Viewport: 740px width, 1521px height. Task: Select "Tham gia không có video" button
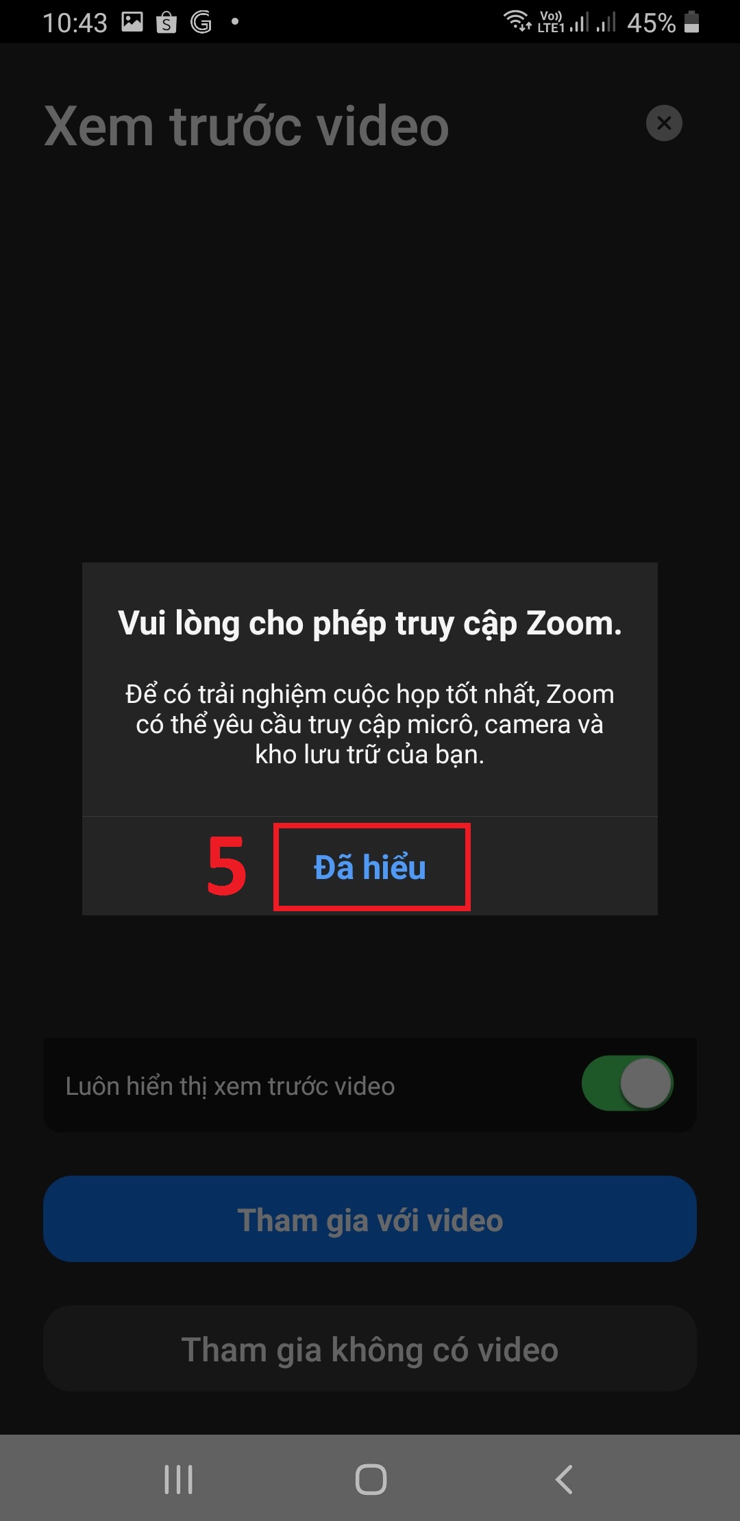tap(370, 1348)
